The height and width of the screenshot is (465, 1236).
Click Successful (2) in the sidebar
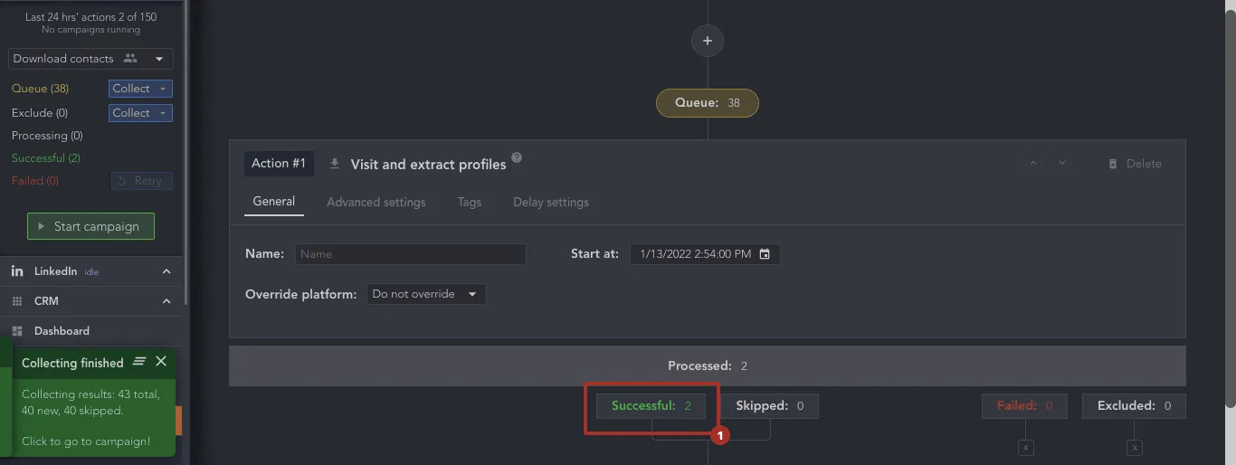point(46,158)
